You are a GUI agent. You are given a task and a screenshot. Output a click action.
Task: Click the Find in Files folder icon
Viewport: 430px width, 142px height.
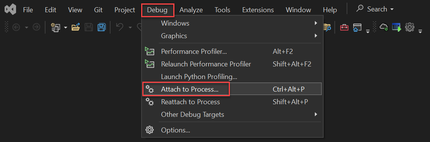(x=327, y=27)
